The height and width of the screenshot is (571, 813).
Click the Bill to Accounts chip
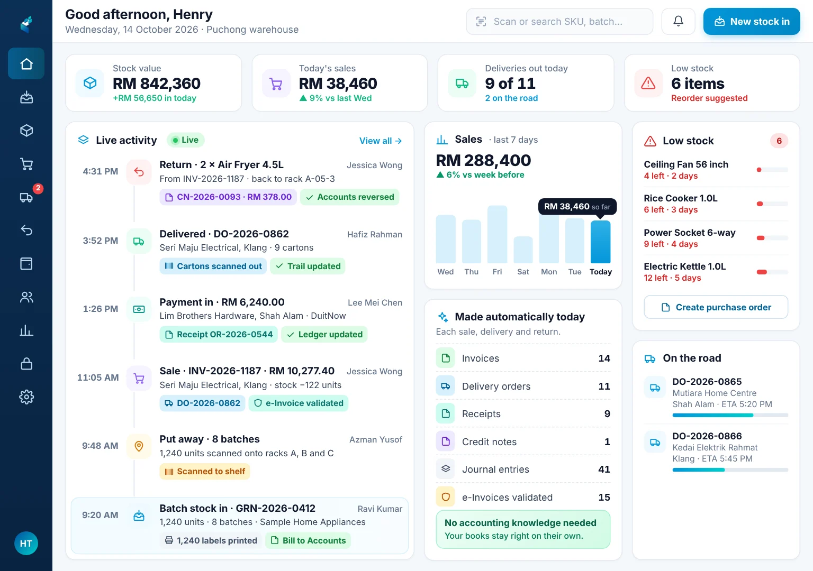pos(308,540)
